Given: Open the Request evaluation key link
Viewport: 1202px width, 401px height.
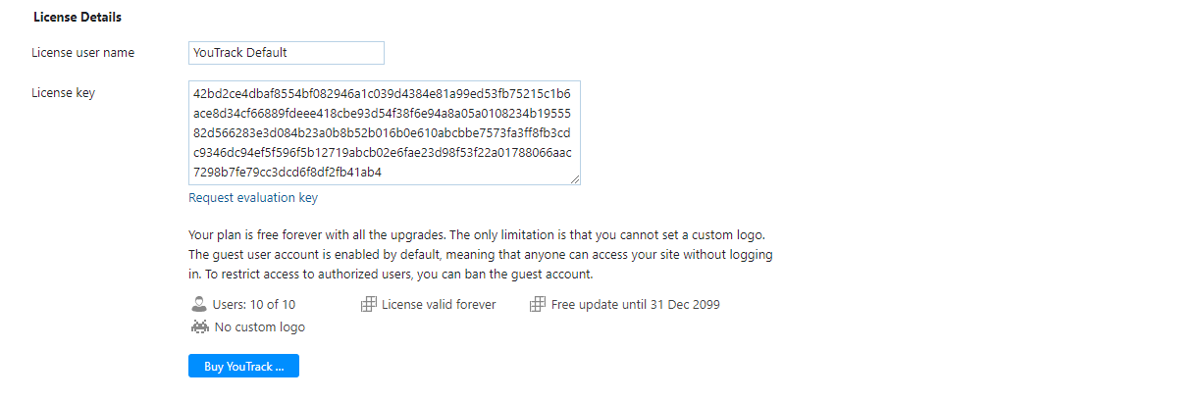Looking at the screenshot, I should pyautogui.click(x=253, y=198).
